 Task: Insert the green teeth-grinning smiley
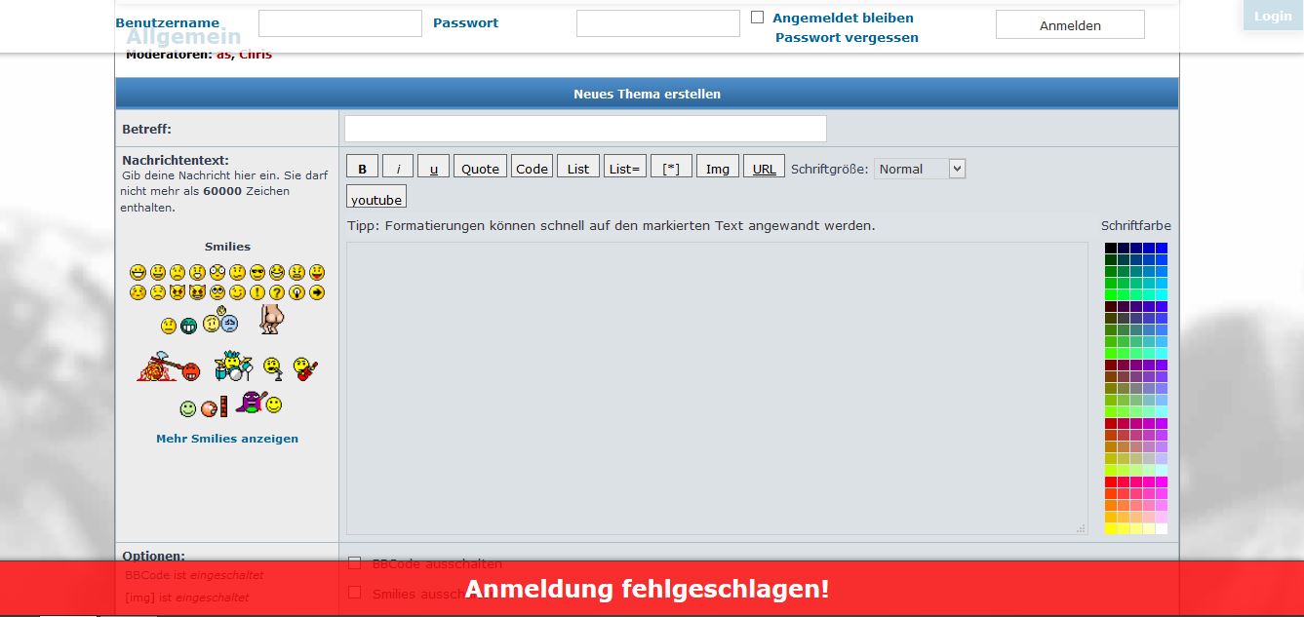tap(188, 326)
